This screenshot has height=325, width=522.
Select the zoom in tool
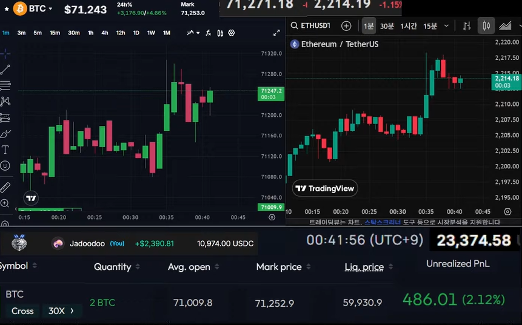pyautogui.click(x=5, y=203)
